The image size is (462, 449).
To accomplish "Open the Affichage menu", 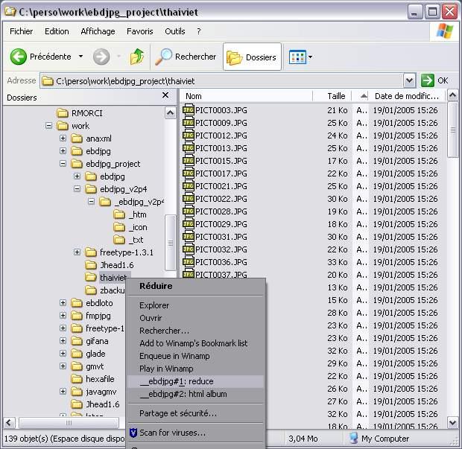I will 98,31.
